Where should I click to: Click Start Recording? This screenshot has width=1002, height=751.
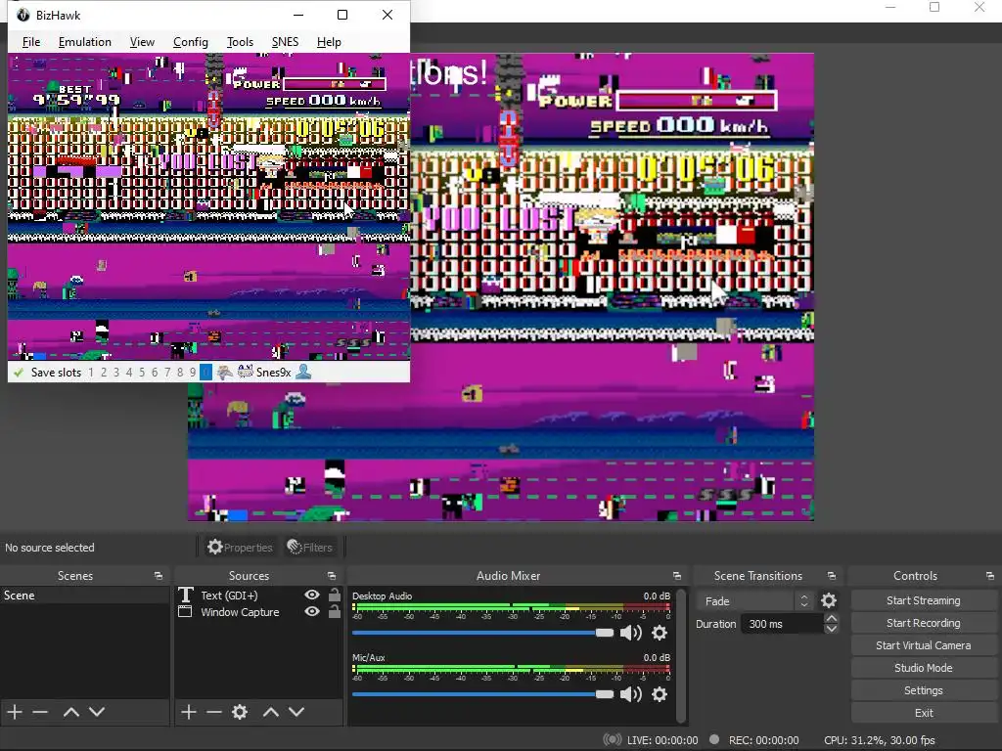(x=924, y=623)
